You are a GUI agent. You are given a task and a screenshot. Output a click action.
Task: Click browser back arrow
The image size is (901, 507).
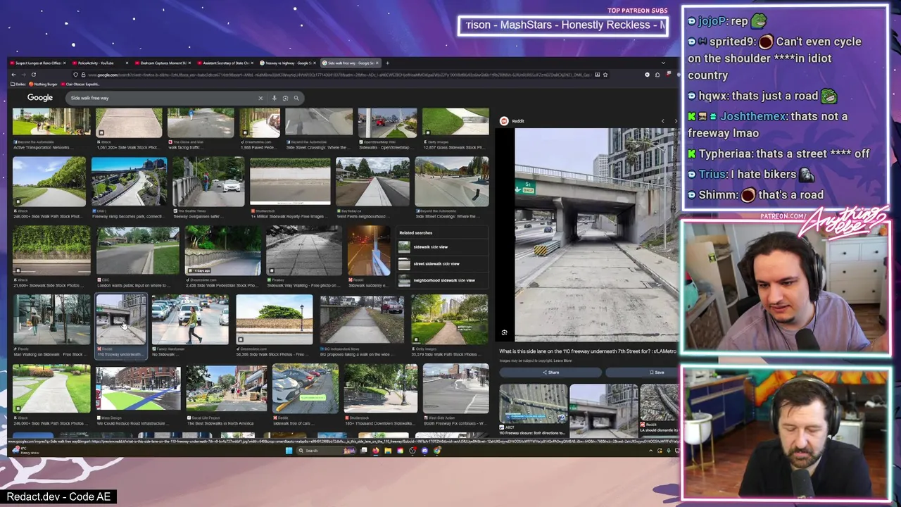coord(13,75)
